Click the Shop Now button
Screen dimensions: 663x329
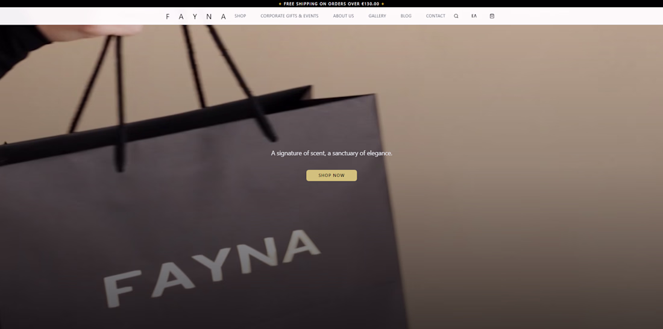[331, 175]
